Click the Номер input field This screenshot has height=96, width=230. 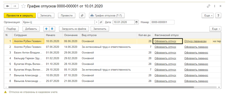(x=163, y=22)
